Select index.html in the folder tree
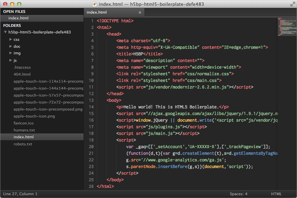The image size is (297, 198). [42, 137]
